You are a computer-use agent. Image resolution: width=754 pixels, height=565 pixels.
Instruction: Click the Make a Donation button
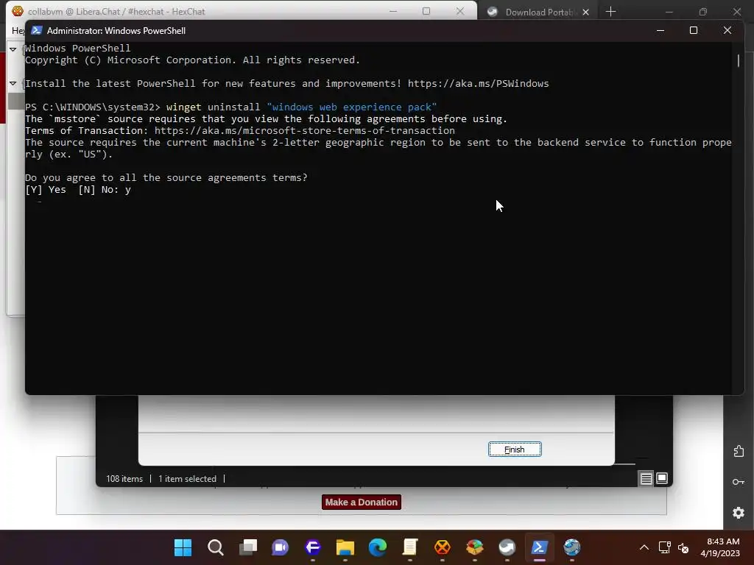pos(361,502)
